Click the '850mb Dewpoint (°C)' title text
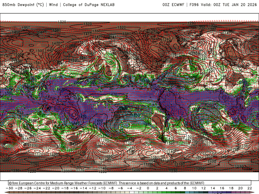The width and height of the screenshot is (259, 194). [23, 5]
